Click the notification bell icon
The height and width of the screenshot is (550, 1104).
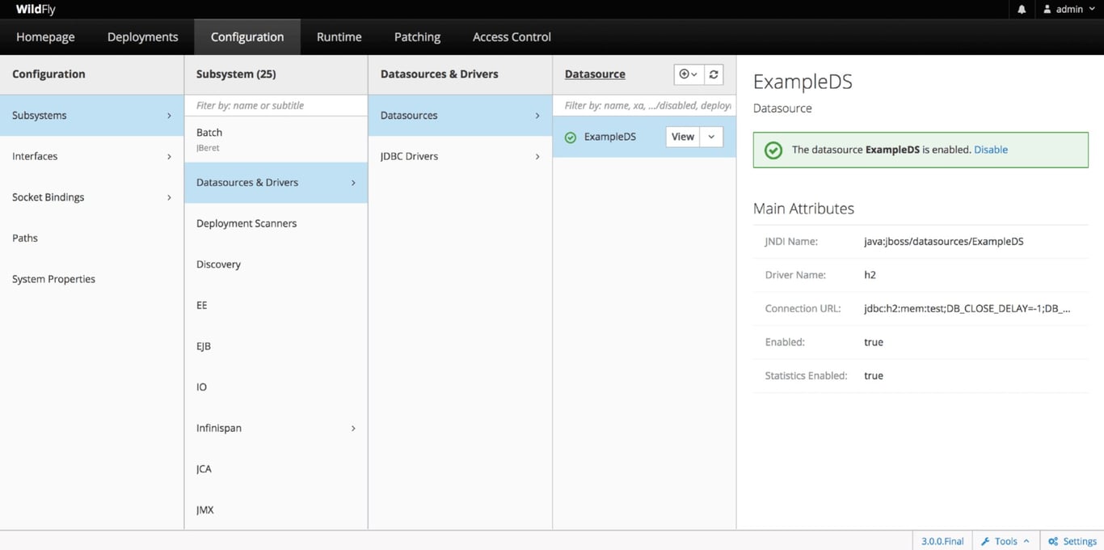click(1021, 9)
